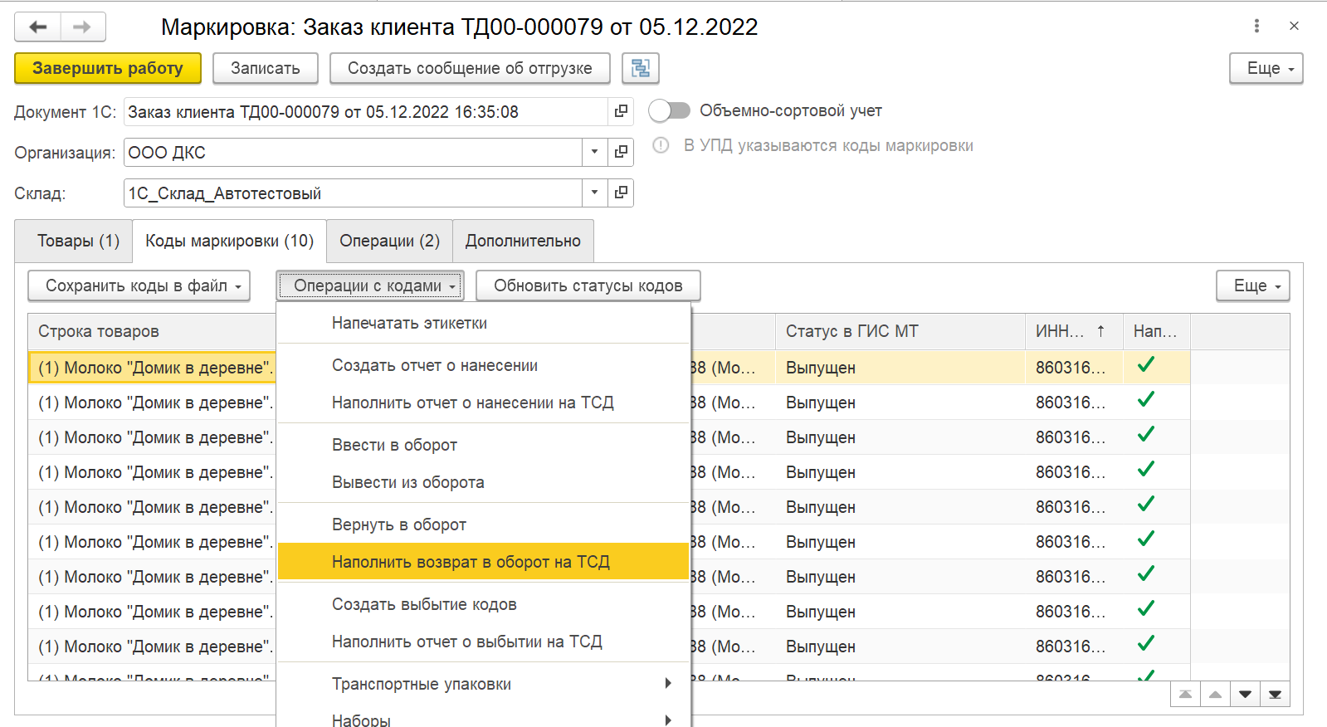The height and width of the screenshot is (727, 1327).
Task: Close the Маркировка form with the X
Action: pos(1294,27)
